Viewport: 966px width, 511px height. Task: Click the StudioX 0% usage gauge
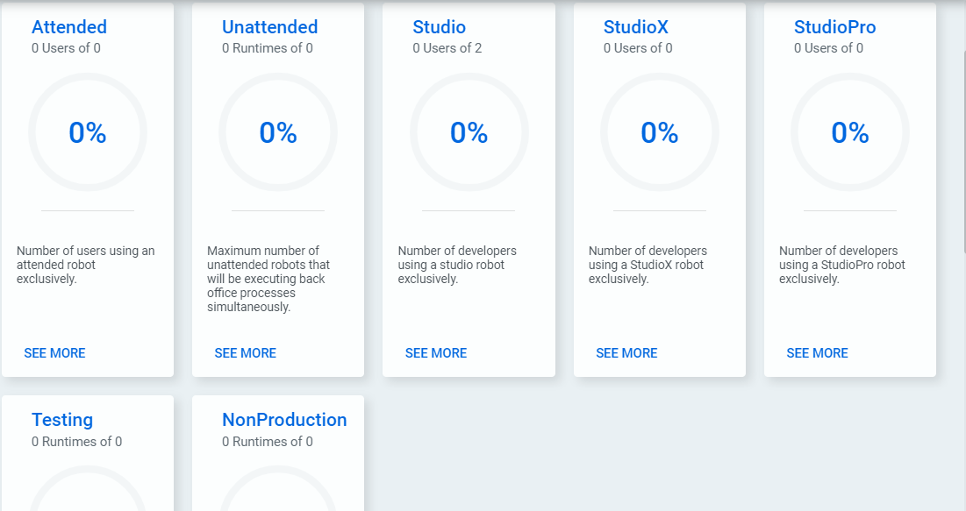click(x=660, y=132)
